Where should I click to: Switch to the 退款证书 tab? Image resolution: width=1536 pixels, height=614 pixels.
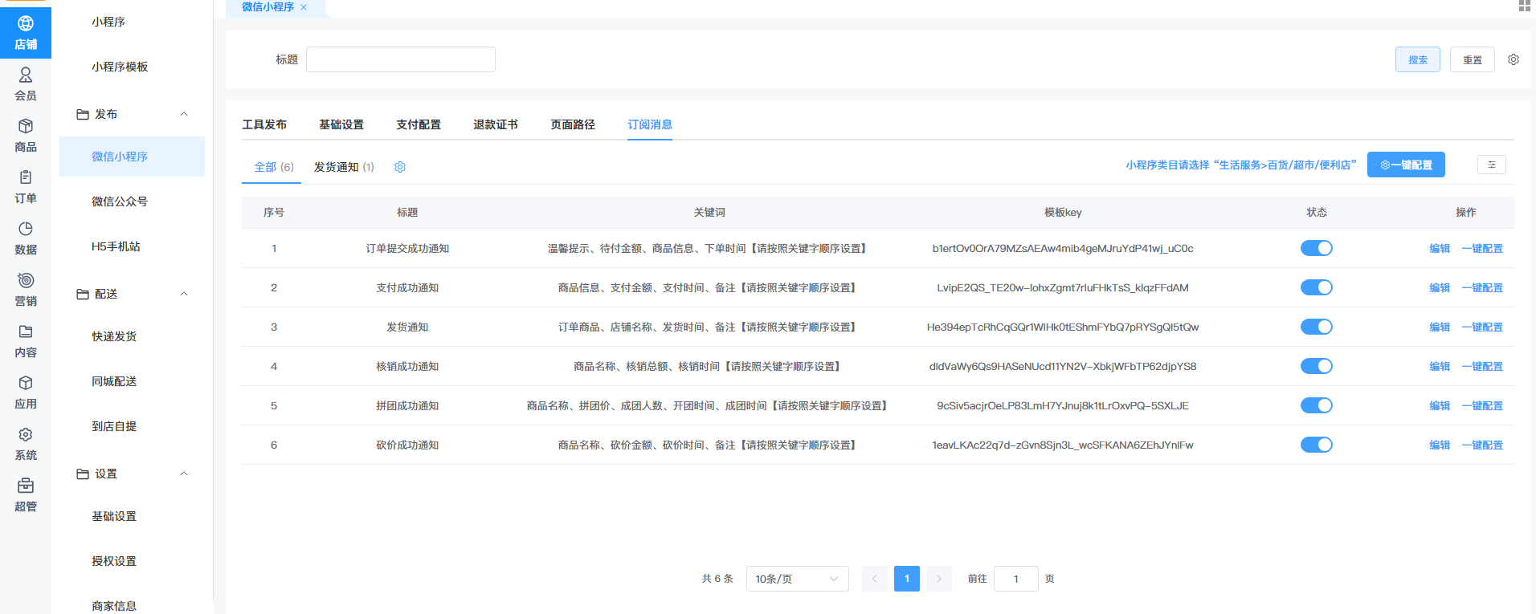496,124
